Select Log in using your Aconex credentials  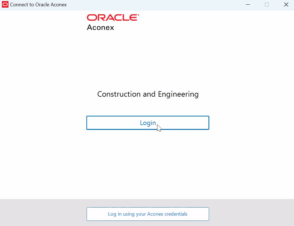click(x=148, y=214)
